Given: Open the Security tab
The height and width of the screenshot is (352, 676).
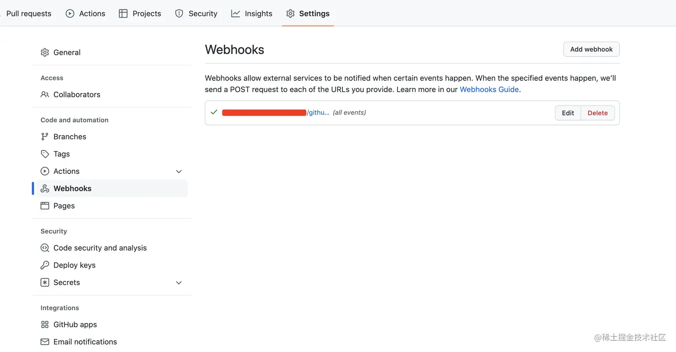Looking at the screenshot, I should [196, 13].
